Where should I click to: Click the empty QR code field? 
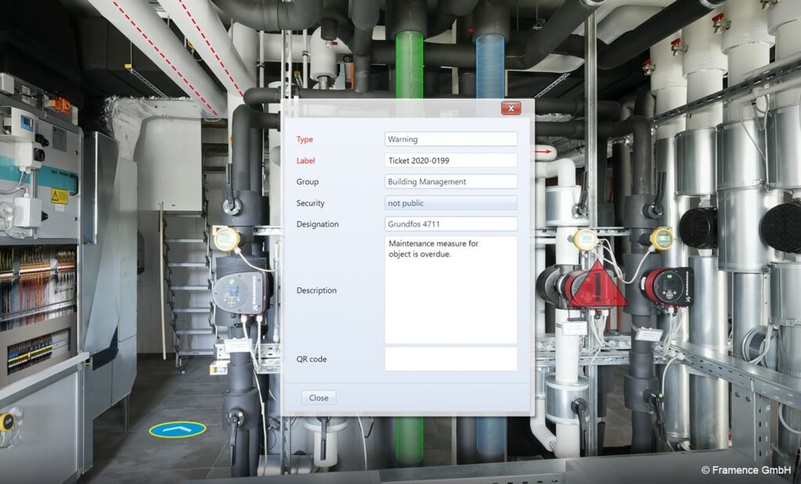coord(451,359)
